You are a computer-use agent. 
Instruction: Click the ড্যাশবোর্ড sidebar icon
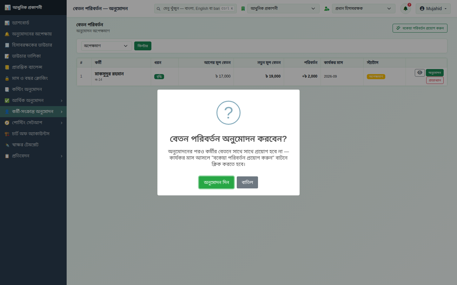click(x=7, y=23)
